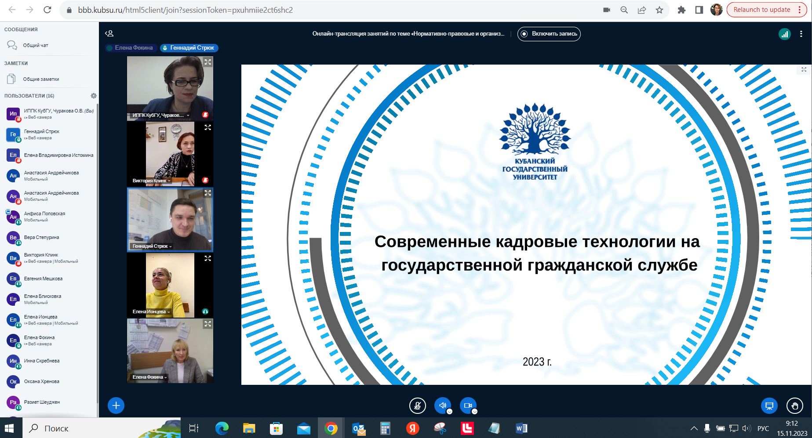The height and width of the screenshot is (438, 812).
Task: Click the Геннадий Стрюк webcam thumbnail
Action: click(x=170, y=220)
